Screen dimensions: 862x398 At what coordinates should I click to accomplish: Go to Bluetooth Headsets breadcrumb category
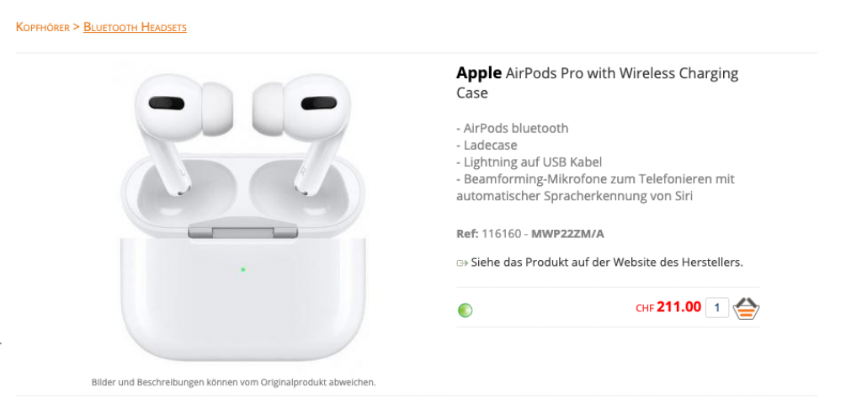tap(135, 26)
